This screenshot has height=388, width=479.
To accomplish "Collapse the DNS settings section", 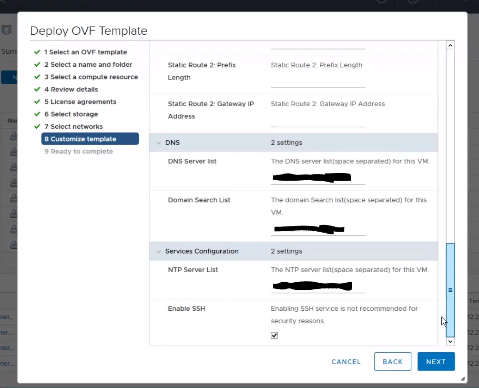I will (x=159, y=143).
